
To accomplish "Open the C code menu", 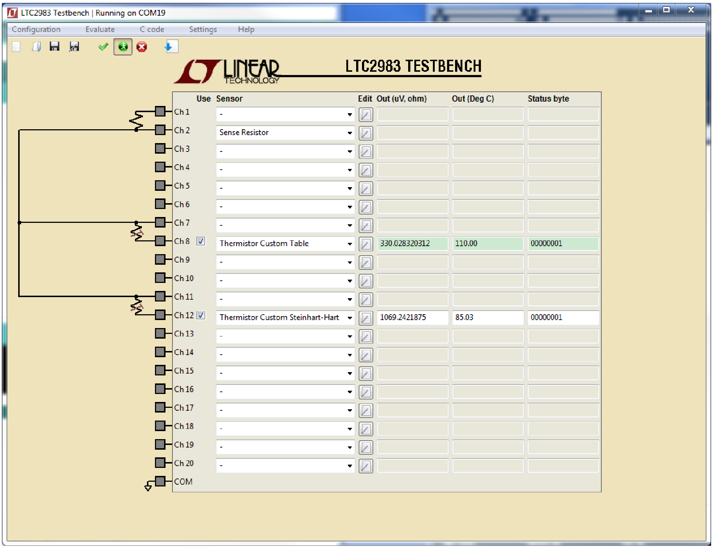I will [x=152, y=29].
